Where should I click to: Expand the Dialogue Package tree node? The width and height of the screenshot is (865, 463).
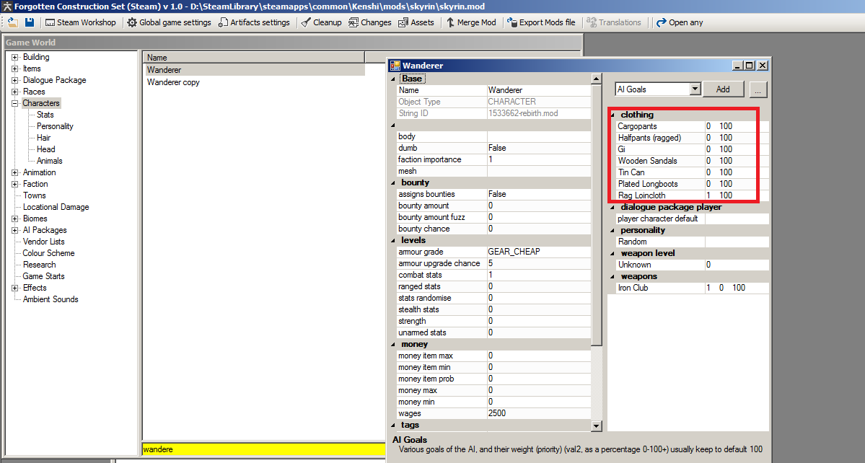click(x=15, y=81)
